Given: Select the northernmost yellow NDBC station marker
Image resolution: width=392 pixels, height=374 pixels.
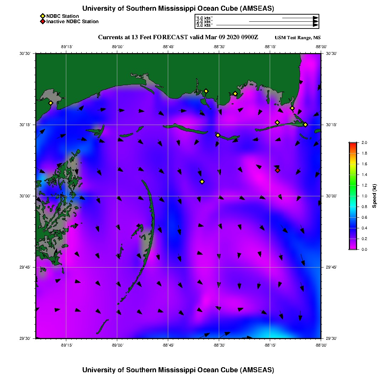Looking at the screenshot, I should tap(206, 91).
